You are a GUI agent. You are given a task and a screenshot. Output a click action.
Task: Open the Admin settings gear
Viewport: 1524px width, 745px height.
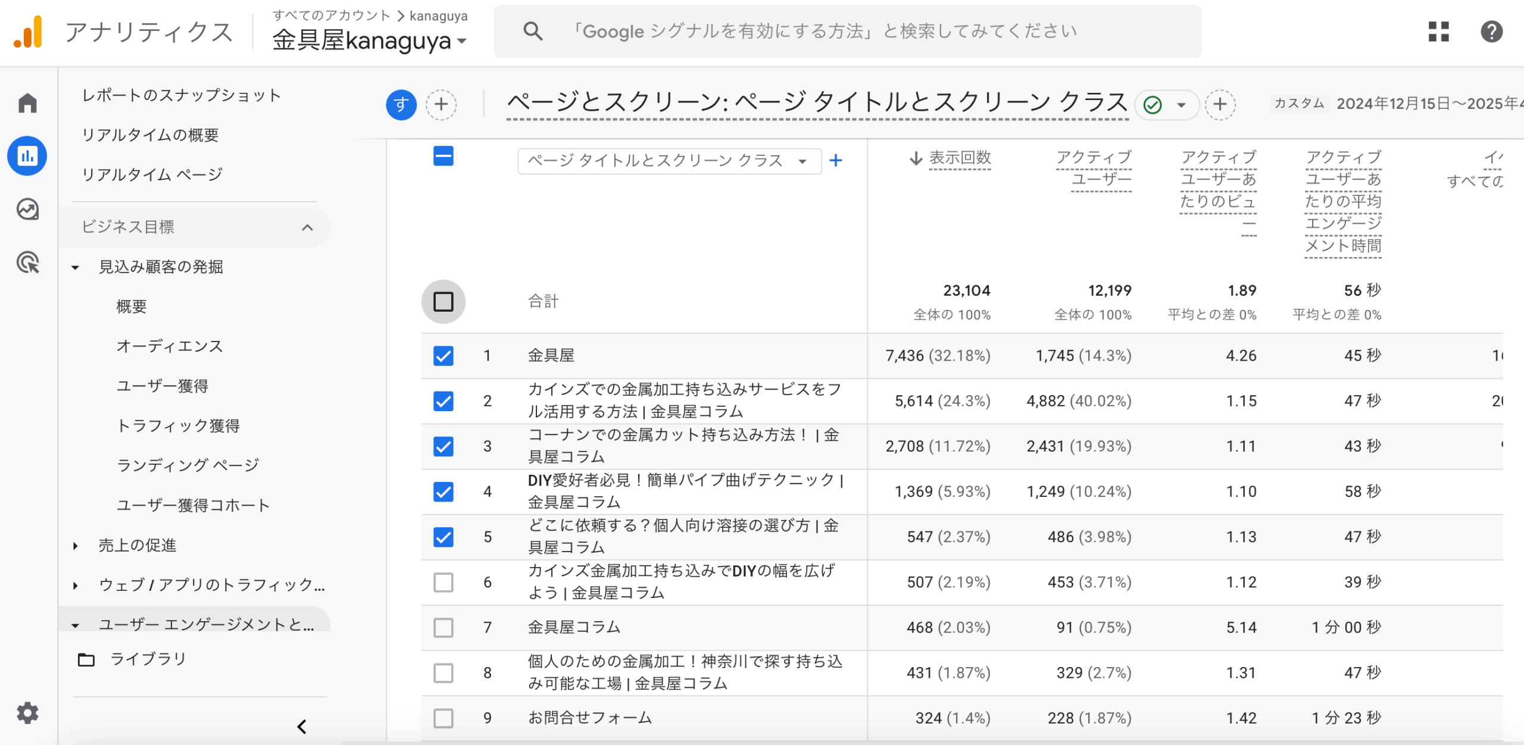pyautogui.click(x=27, y=713)
